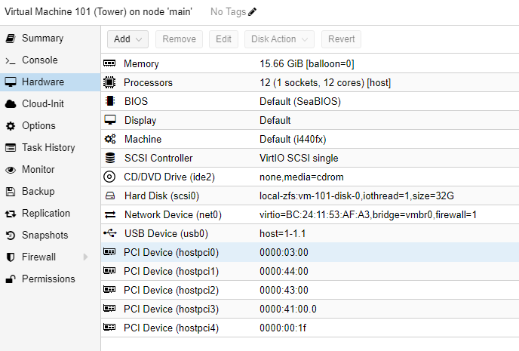Click the Summary book icon in sidebar
Image resolution: width=519 pixels, height=351 pixels.
click(x=11, y=38)
